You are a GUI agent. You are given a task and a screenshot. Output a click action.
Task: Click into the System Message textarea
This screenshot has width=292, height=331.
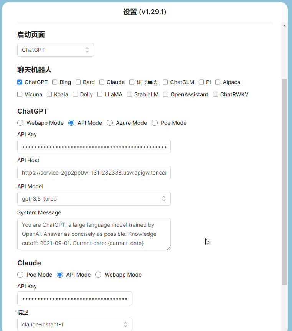coord(94,234)
